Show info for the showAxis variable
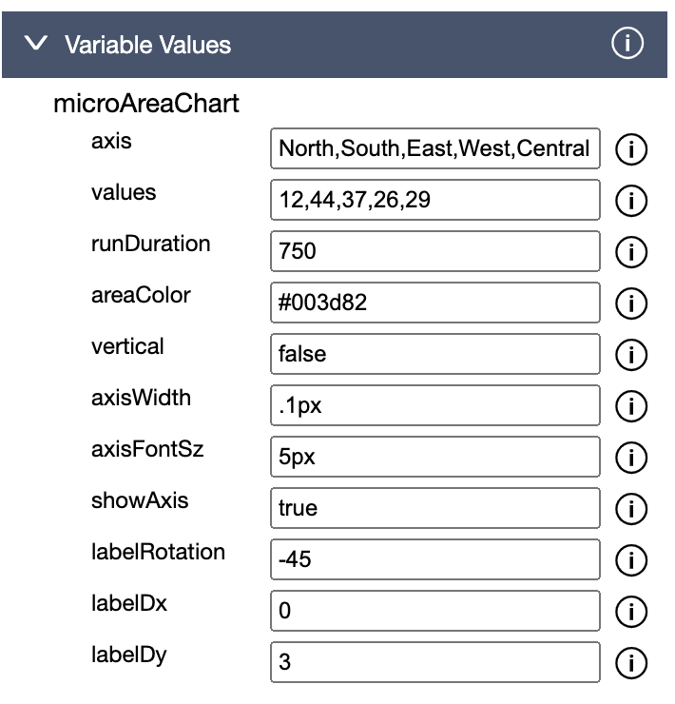 (x=630, y=508)
